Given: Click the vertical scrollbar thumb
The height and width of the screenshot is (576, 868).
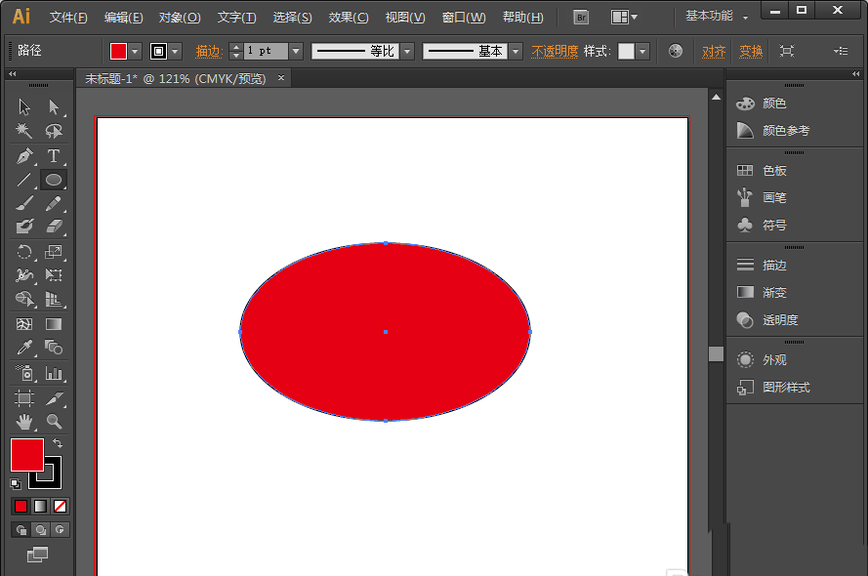Looking at the screenshot, I should pyautogui.click(x=716, y=356).
